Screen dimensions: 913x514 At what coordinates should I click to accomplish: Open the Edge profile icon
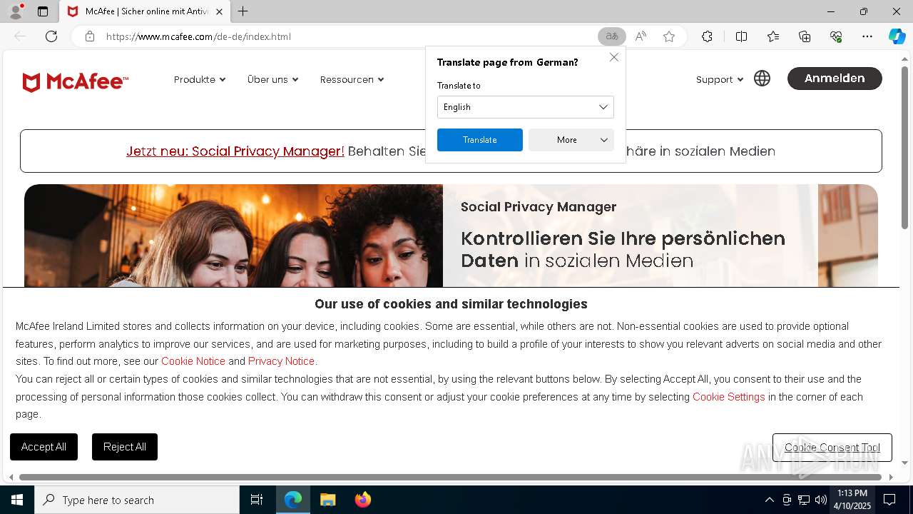[16, 11]
